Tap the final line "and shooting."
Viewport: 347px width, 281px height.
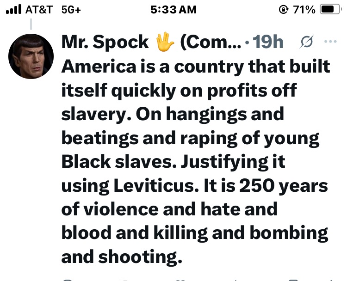(121, 257)
